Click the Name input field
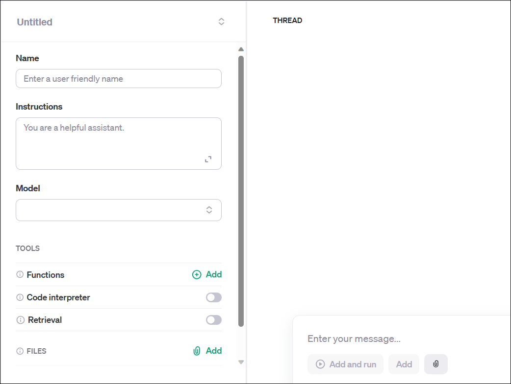The width and height of the screenshot is (511, 384). (119, 79)
